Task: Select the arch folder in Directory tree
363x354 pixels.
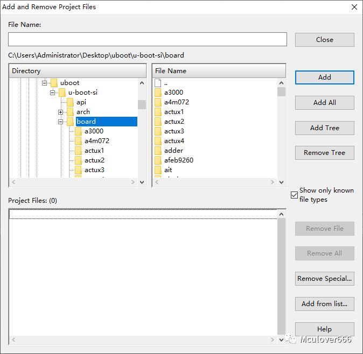Action: pyautogui.click(x=83, y=112)
